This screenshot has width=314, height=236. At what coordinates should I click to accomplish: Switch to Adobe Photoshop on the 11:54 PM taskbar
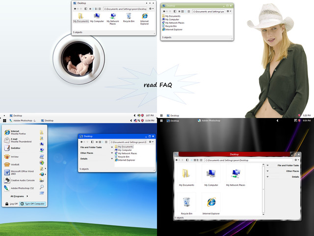23,120
